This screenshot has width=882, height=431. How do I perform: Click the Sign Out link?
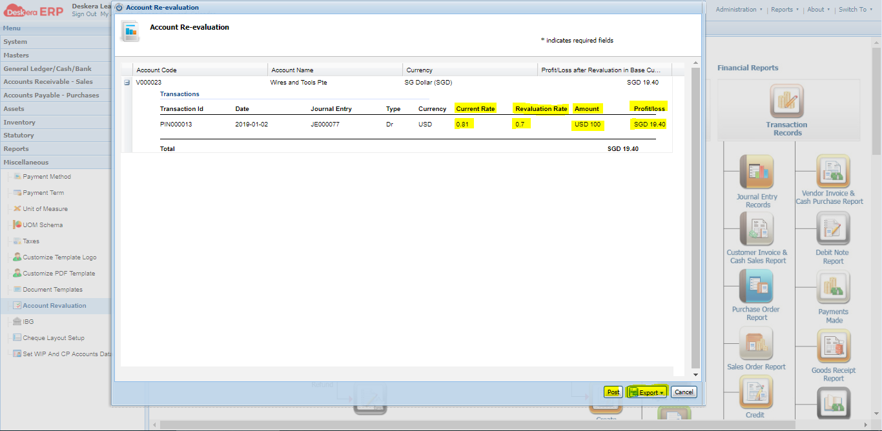(x=85, y=14)
